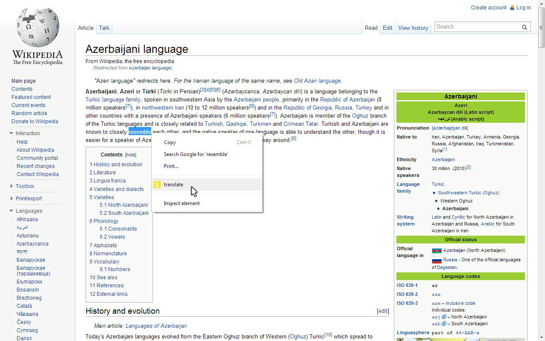Click inside the Search input field

pos(473,26)
